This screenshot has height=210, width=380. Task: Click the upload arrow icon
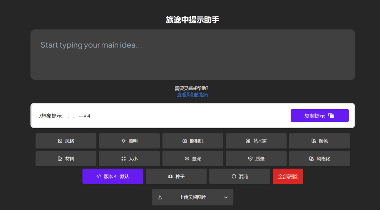click(160, 197)
